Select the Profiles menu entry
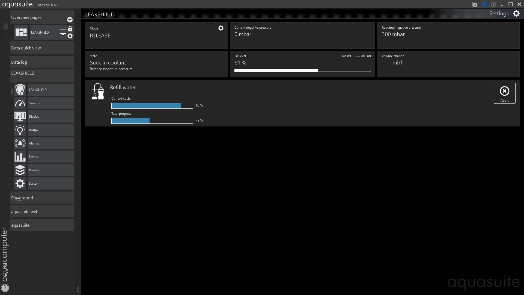This screenshot has height=295, width=524. [50, 170]
